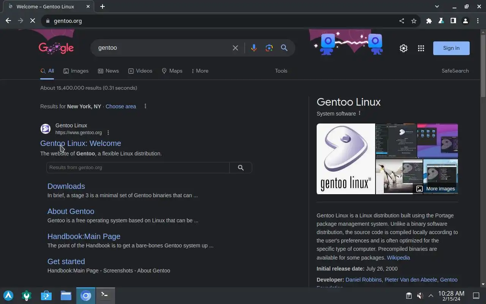
Task: Open knowledge panel System software options
Action: pos(359,113)
